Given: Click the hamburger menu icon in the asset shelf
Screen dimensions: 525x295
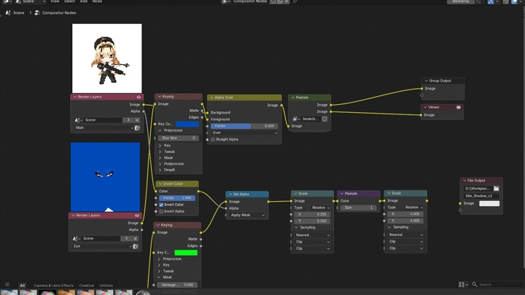Looking at the screenshot, I should (x=7, y=285).
